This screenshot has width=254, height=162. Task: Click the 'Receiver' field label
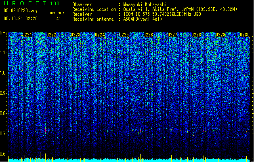click(82, 14)
